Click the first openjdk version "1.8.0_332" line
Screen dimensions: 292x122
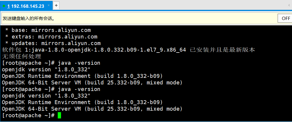[x=46, y=70]
